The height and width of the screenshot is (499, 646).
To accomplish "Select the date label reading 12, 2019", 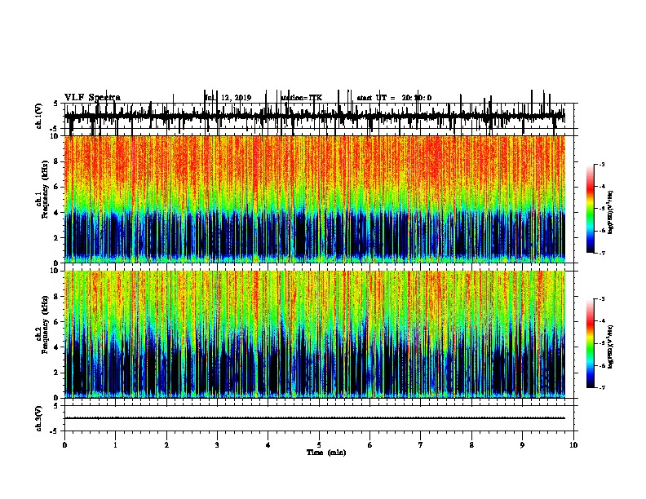I will coord(236,98).
